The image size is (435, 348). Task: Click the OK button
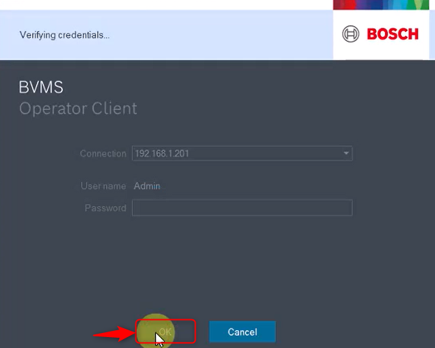(x=166, y=332)
